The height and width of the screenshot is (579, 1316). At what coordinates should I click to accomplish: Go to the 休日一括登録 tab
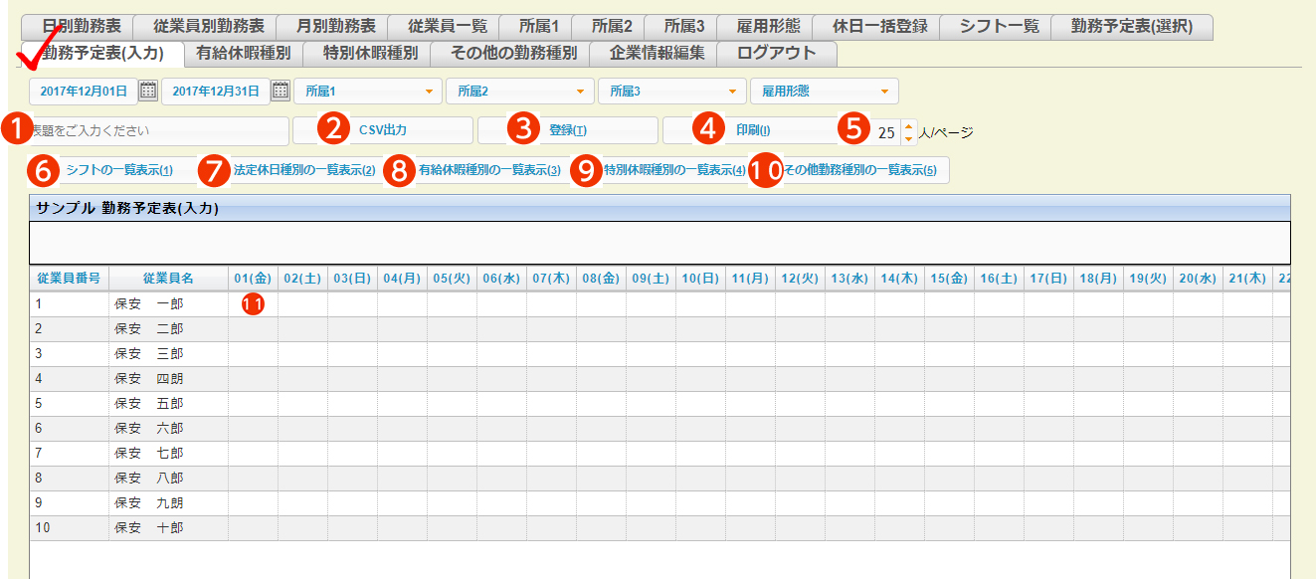(x=878, y=27)
